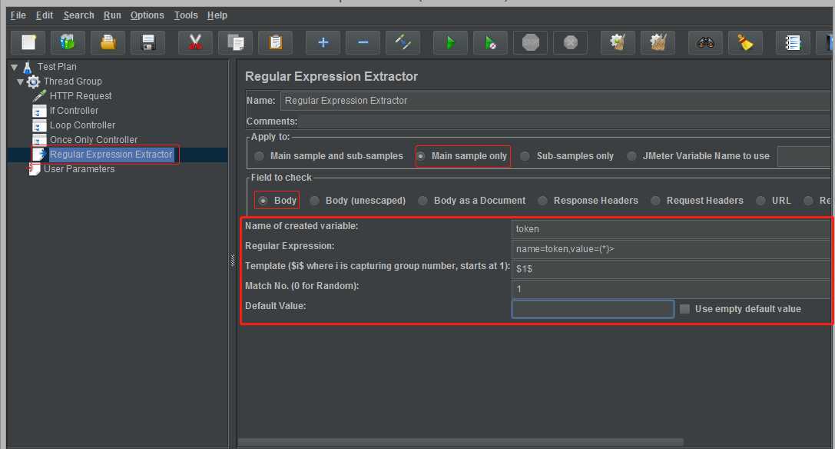The width and height of the screenshot is (835, 449).
Task: Click the Template input field with $1$
Action: (671, 269)
